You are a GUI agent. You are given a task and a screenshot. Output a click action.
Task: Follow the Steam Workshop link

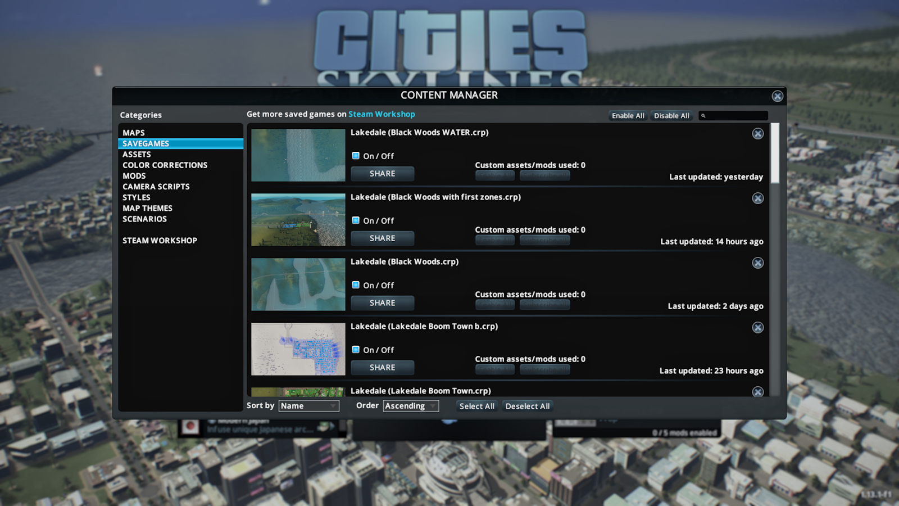coord(382,114)
